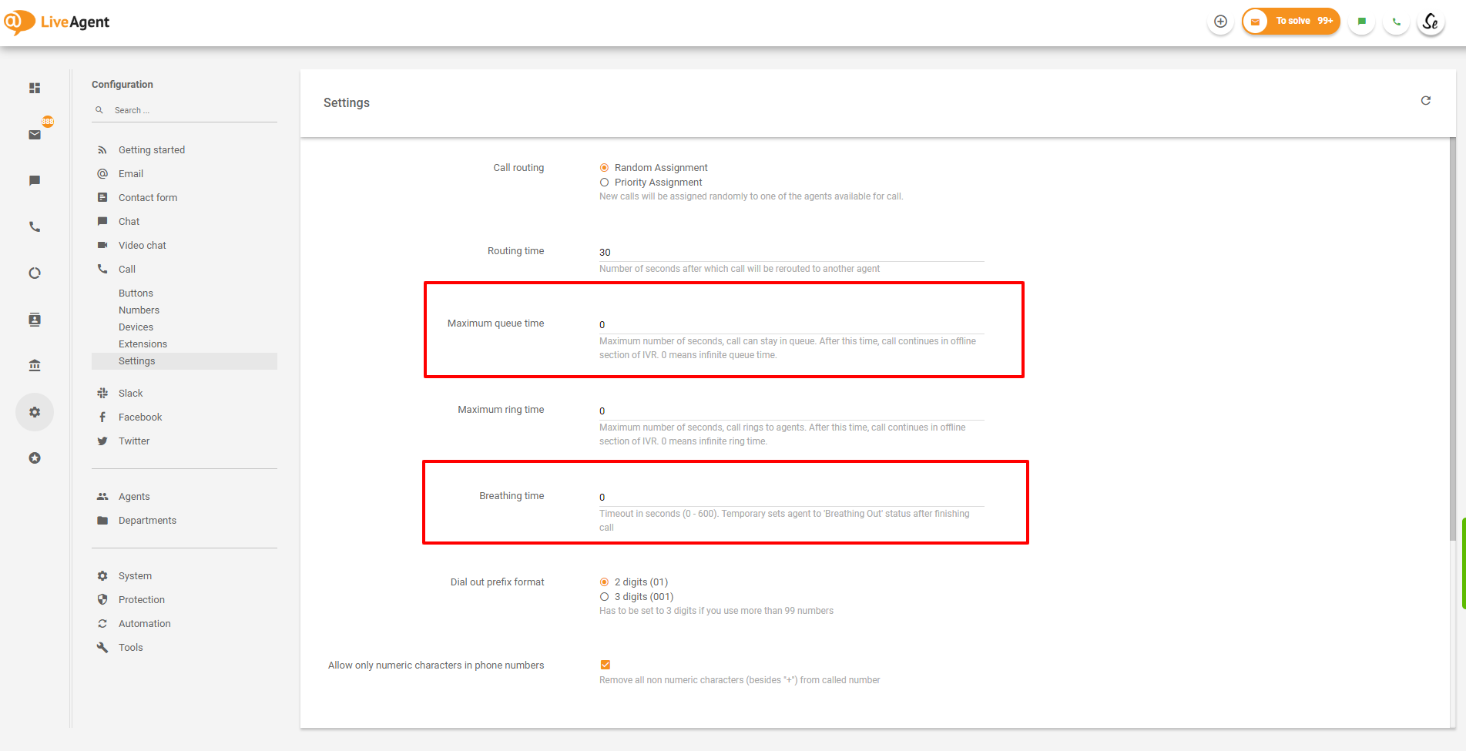Click the Tools wrench icon
The width and height of the screenshot is (1466, 751).
102,648
